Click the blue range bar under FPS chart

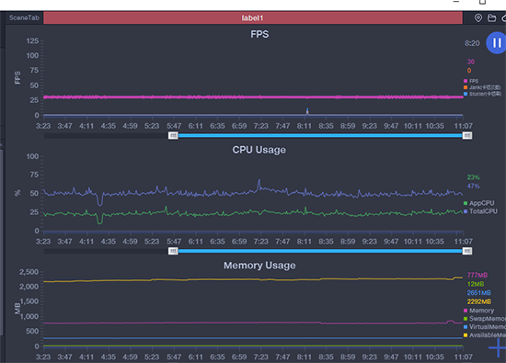pyautogui.click(x=320, y=135)
